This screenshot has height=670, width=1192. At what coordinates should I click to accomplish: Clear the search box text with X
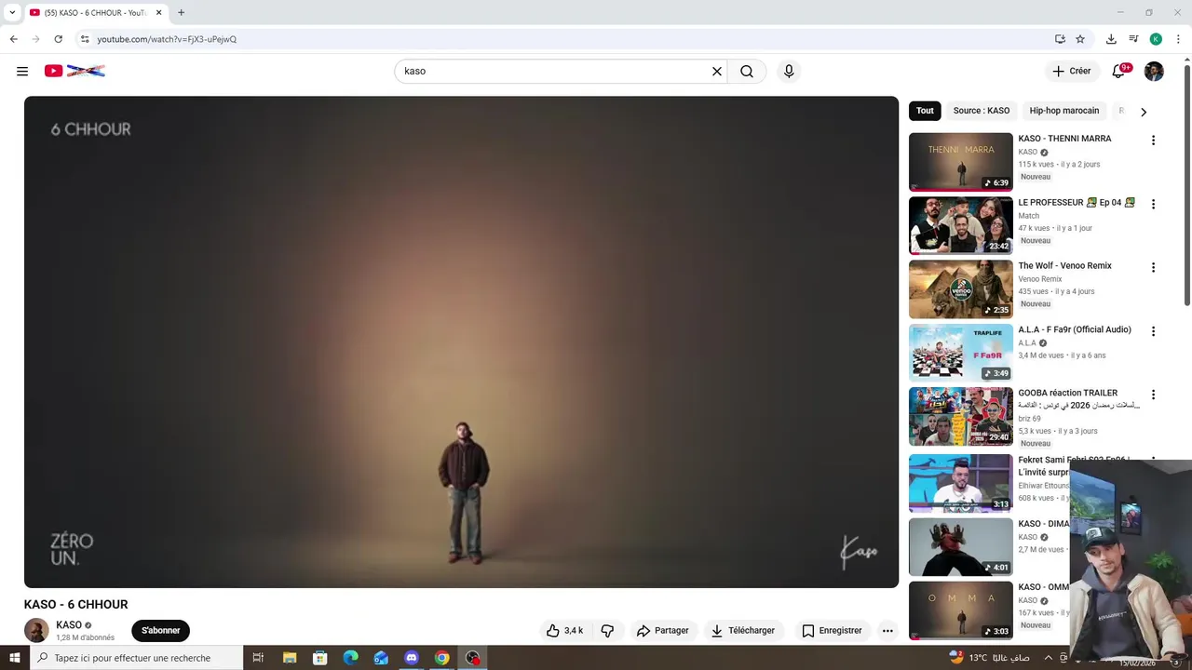pyautogui.click(x=717, y=71)
